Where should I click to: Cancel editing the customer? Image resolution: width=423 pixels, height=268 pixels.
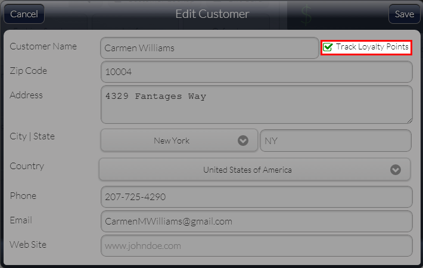(x=24, y=14)
